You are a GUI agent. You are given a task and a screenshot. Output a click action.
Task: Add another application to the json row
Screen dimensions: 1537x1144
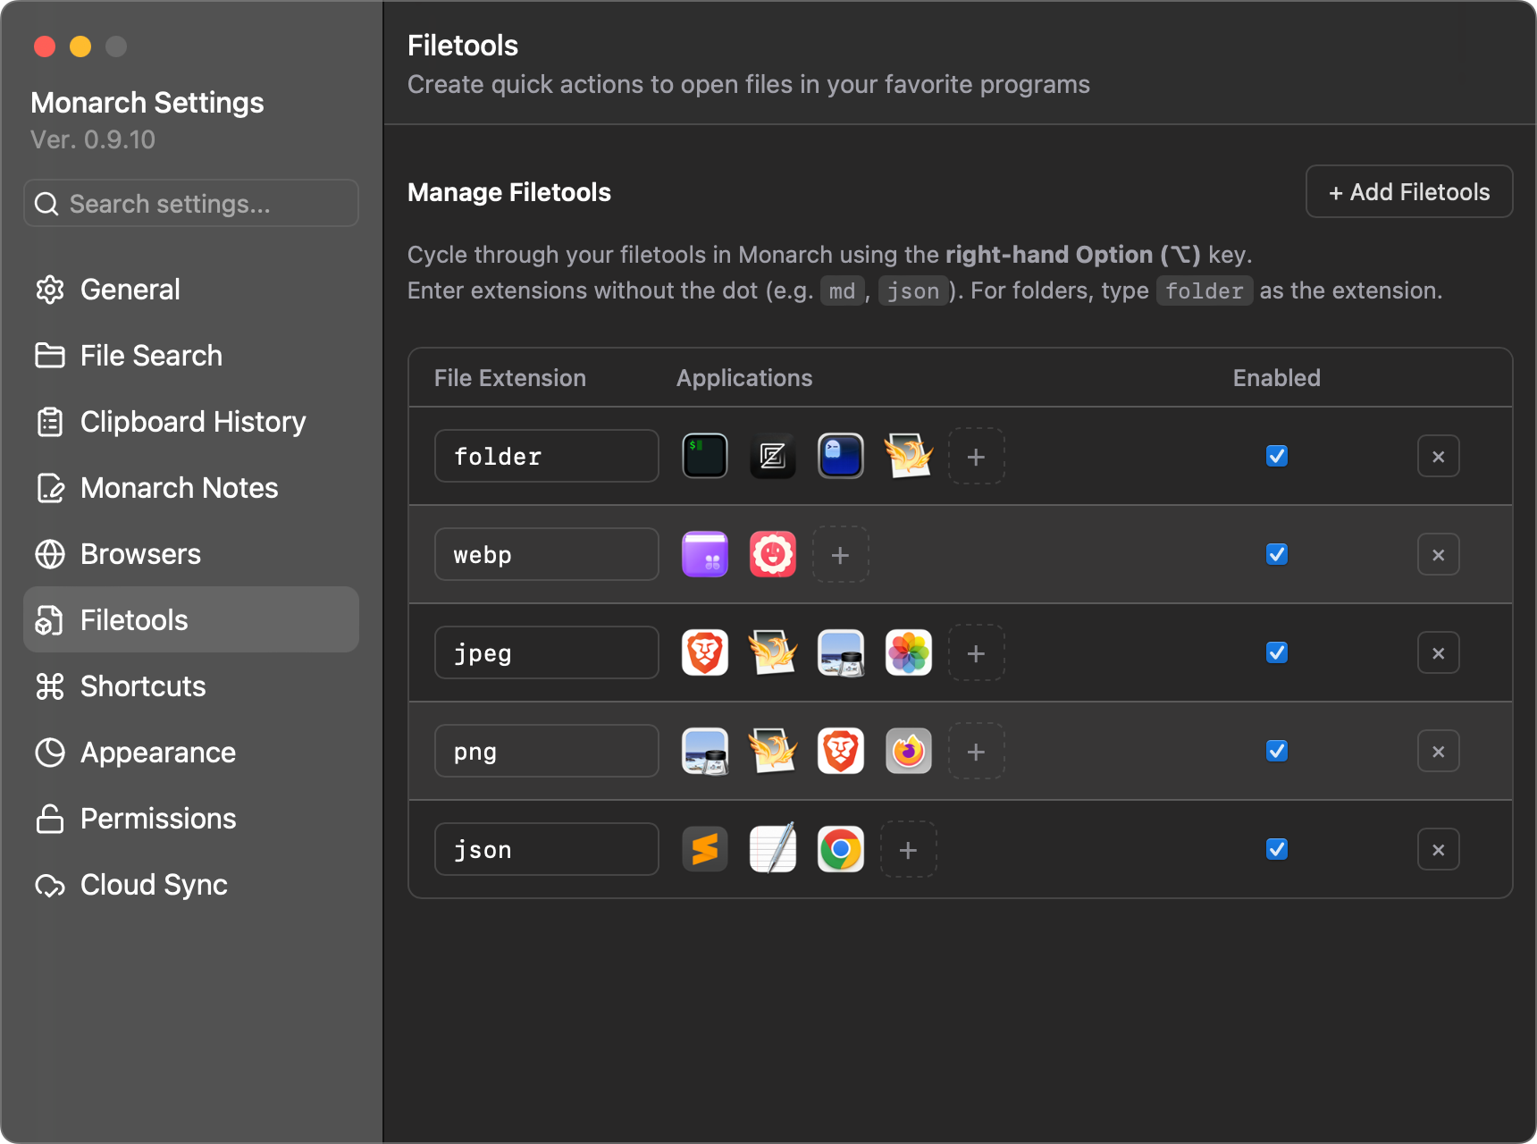coord(908,850)
